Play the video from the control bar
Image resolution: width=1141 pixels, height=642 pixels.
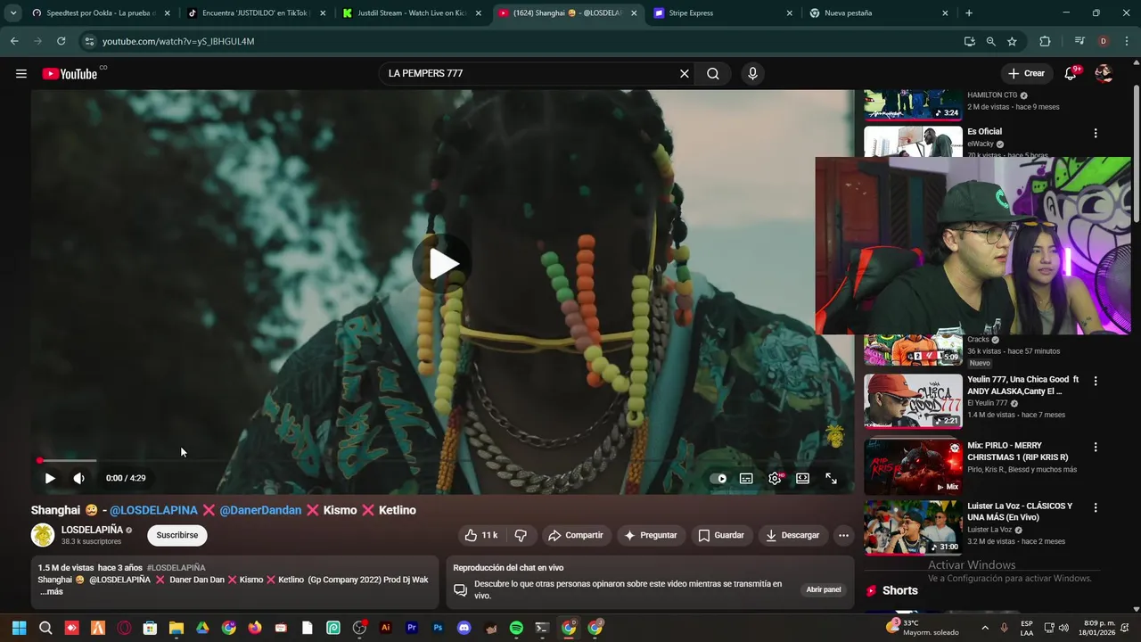click(50, 478)
